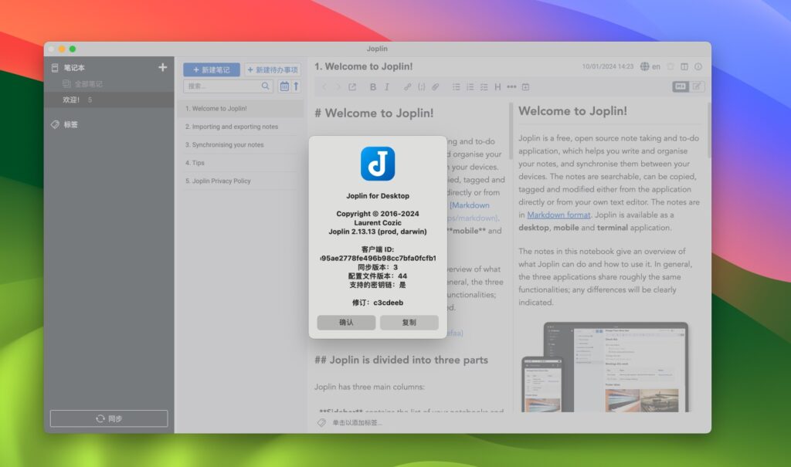This screenshot has width=791, height=467.
Task: Open the insert date and time icon
Action: 525,86
